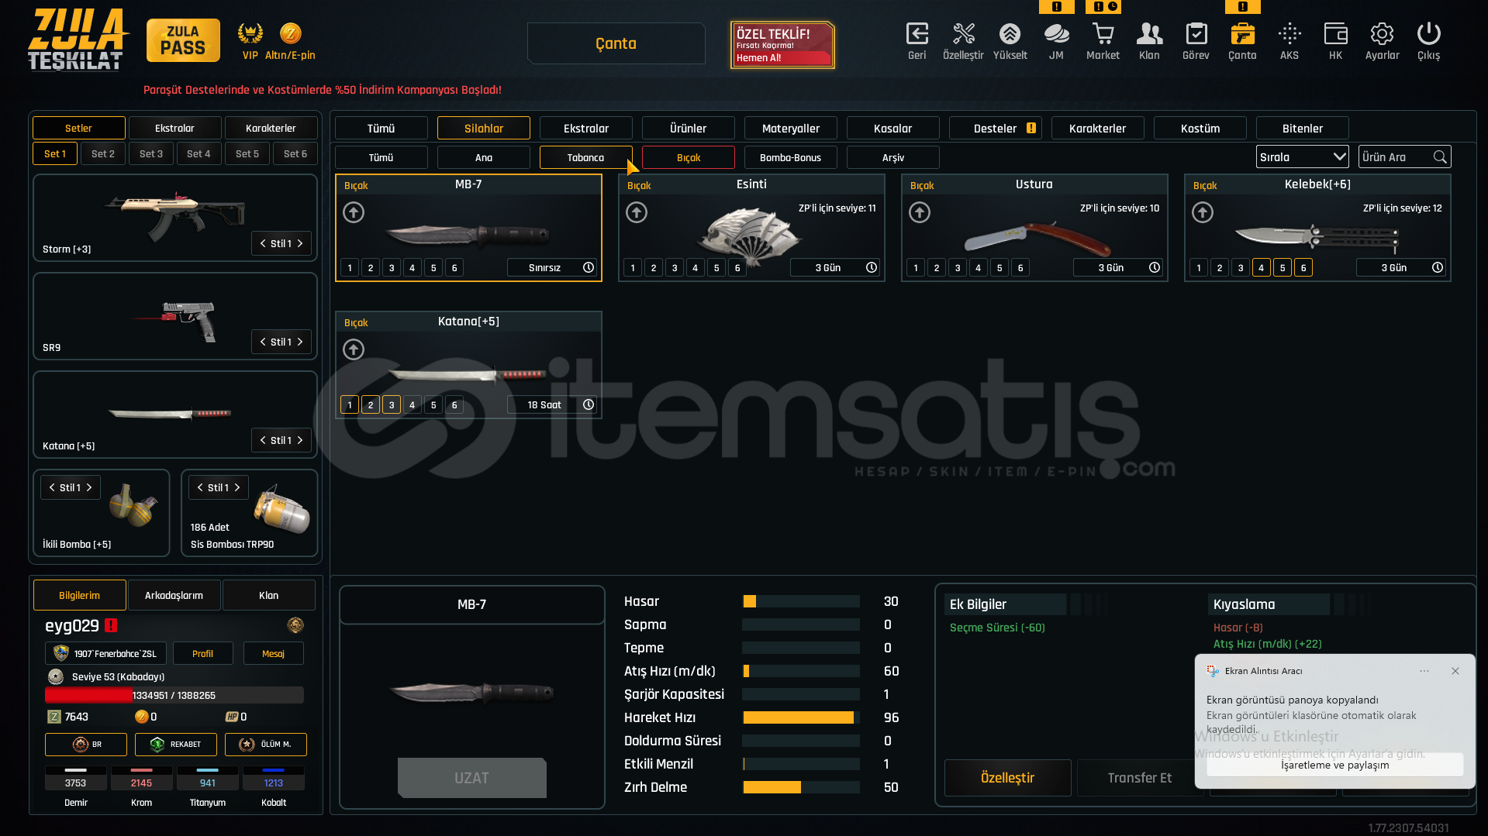Open the Yükselt upgrade icon

tap(1010, 34)
